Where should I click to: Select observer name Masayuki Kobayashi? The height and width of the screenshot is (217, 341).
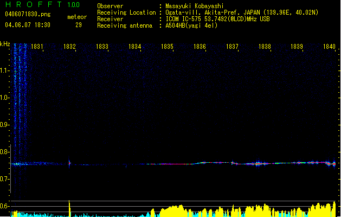[x=195, y=6]
